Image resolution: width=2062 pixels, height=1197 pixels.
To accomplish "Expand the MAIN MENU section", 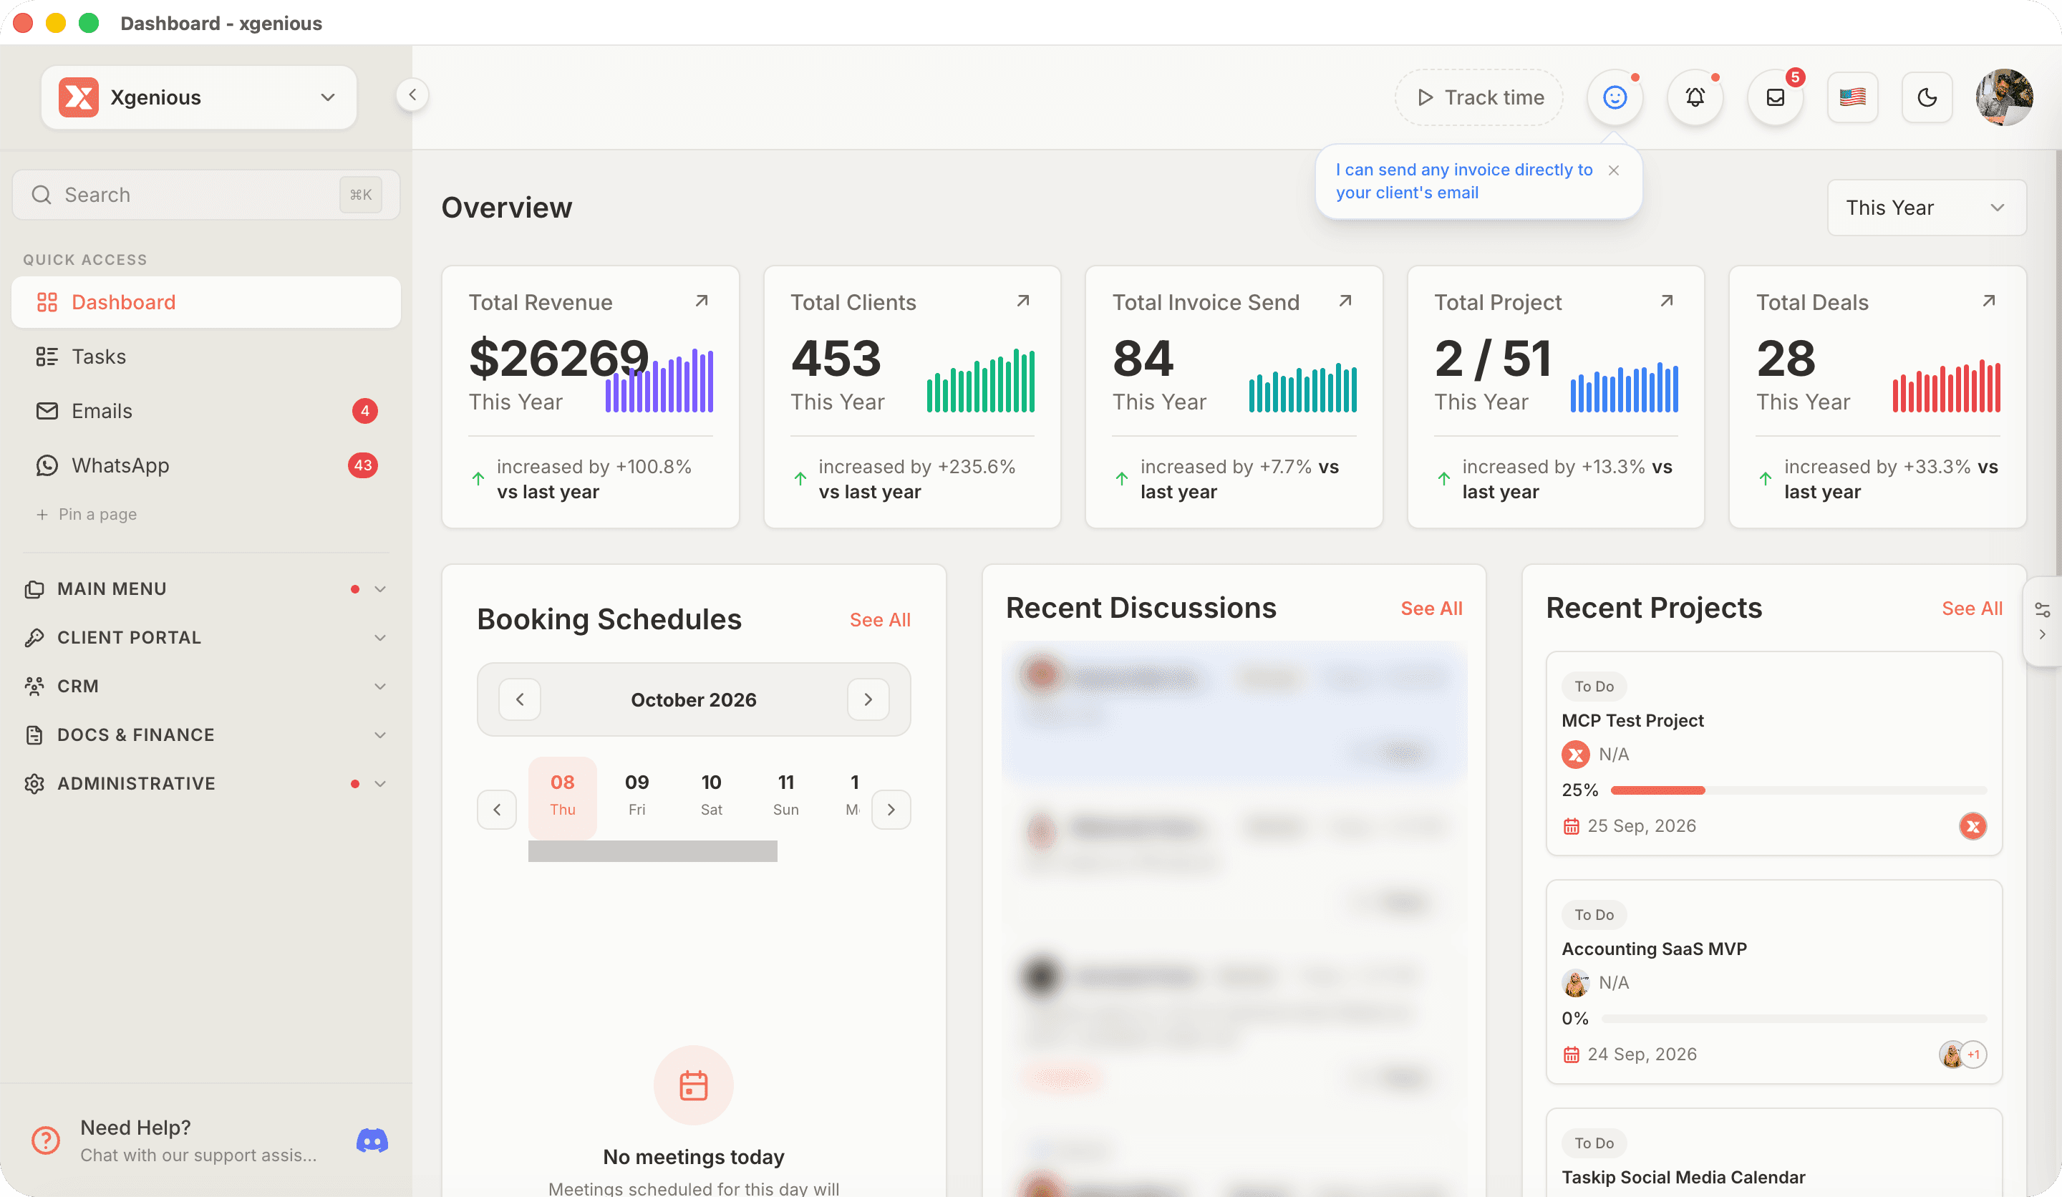I will tap(206, 589).
